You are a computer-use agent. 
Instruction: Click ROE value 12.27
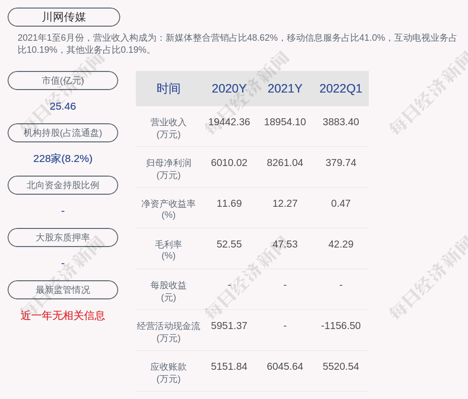point(285,204)
